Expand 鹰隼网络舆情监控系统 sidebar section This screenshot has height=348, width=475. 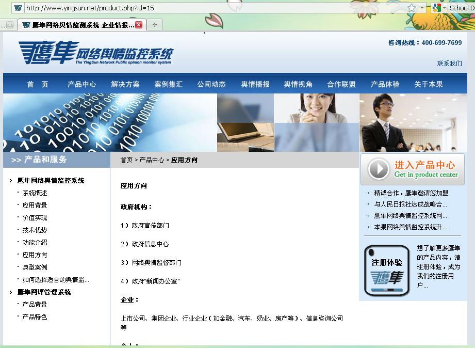coord(51,181)
